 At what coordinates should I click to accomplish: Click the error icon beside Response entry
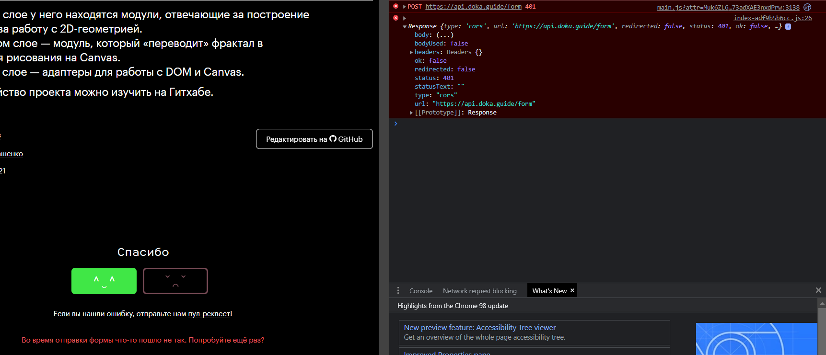coord(396,18)
